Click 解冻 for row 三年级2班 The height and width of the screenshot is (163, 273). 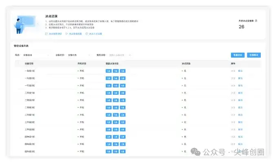(x=240, y=122)
